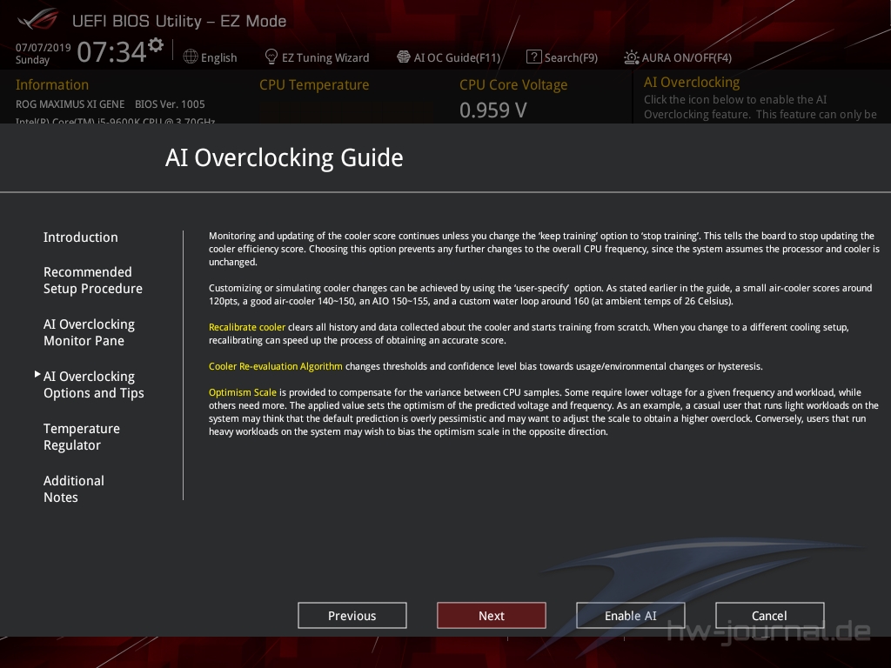
Task: Click the 'CPU Core Voltage' heading
Action: [513, 84]
